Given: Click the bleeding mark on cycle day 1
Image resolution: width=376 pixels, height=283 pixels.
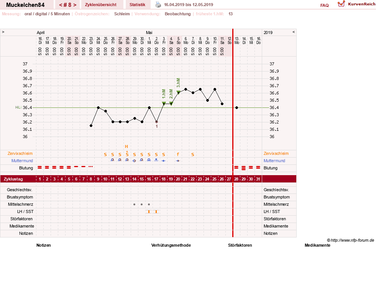Looking at the screenshot, I should tap(40, 168).
